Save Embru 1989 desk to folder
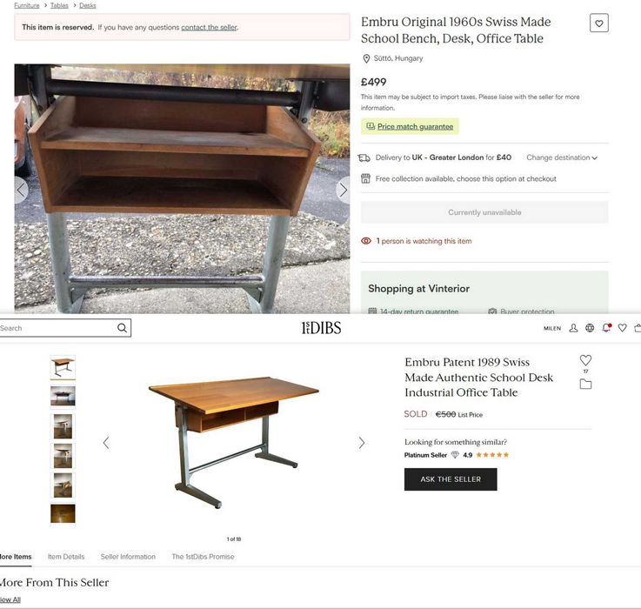 click(586, 384)
